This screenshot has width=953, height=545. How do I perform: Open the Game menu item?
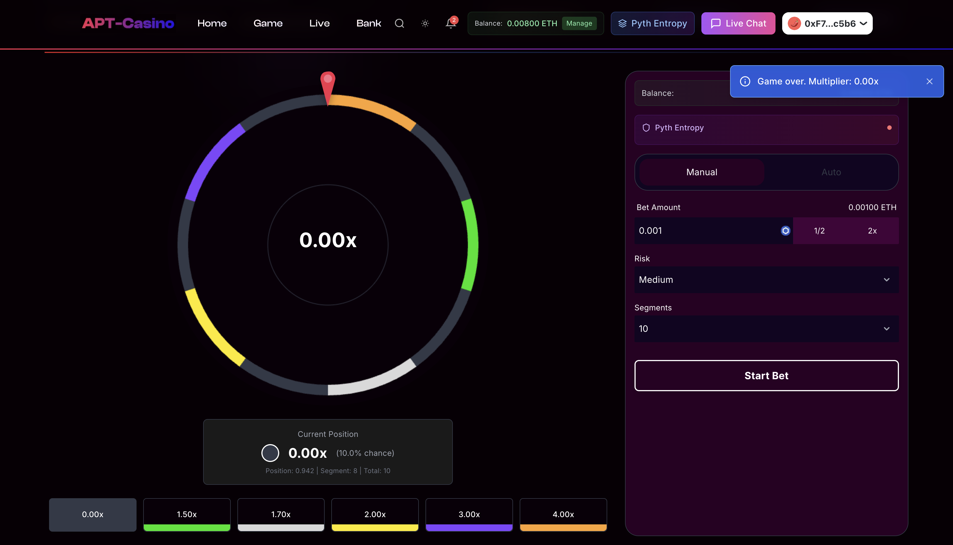(268, 23)
